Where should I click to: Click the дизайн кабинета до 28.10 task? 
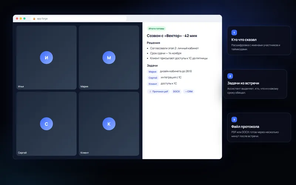[x=176, y=71]
